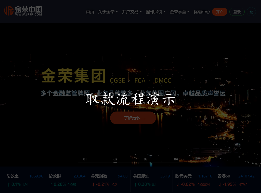
Task: Click the 94.03 price value
Action: point(123,176)
